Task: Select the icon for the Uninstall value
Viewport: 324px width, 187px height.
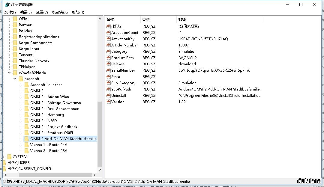Action: click(108, 96)
